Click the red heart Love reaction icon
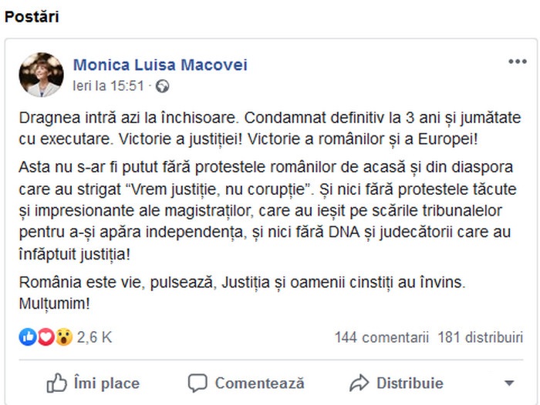The width and height of the screenshot is (540, 405). coord(46,336)
